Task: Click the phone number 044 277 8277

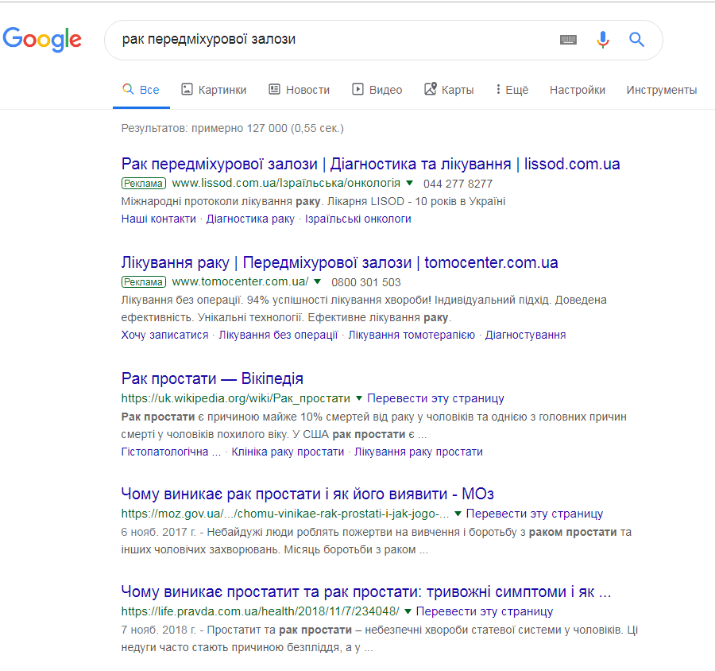Action: pyautogui.click(x=458, y=184)
